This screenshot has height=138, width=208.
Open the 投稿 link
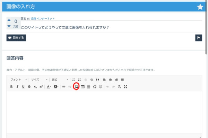(x=34, y=19)
